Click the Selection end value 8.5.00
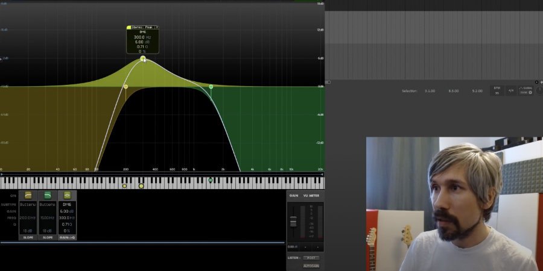Screen dimensions: 543x271 pyautogui.click(x=454, y=91)
